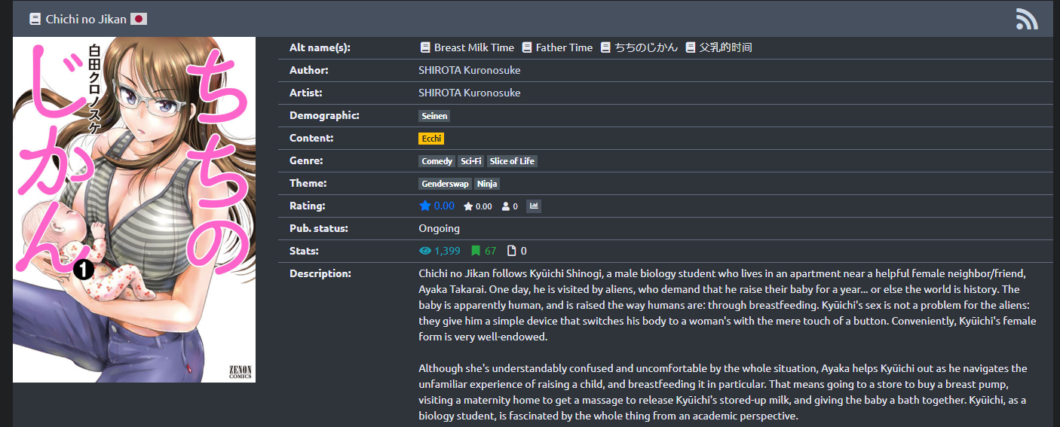Open author link SHIROTA Kuronosuke

point(470,70)
